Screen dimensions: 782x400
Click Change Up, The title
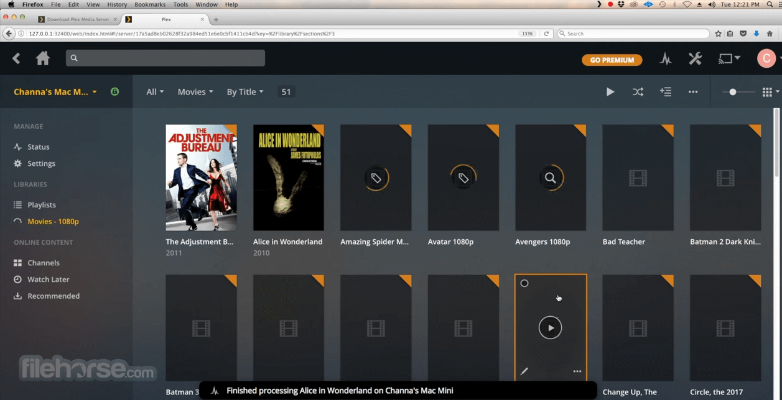click(630, 392)
